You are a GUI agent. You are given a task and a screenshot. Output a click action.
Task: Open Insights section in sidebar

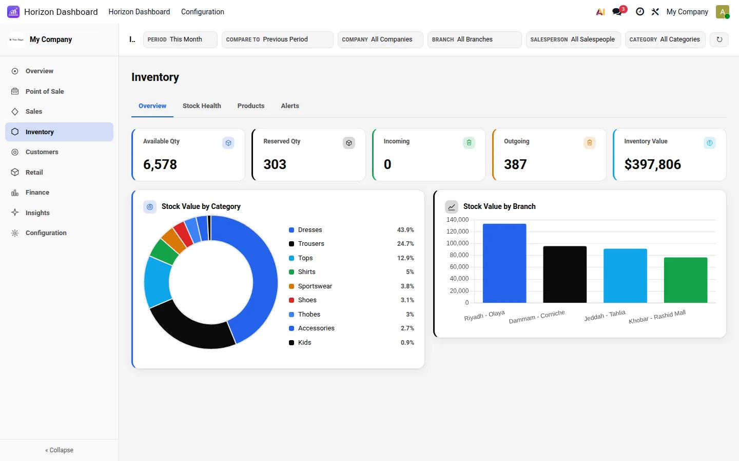tap(59, 213)
